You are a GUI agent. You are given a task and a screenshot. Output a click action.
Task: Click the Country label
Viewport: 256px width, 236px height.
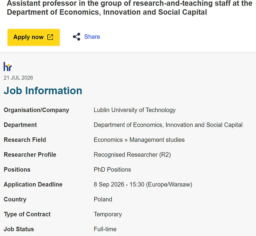click(15, 199)
